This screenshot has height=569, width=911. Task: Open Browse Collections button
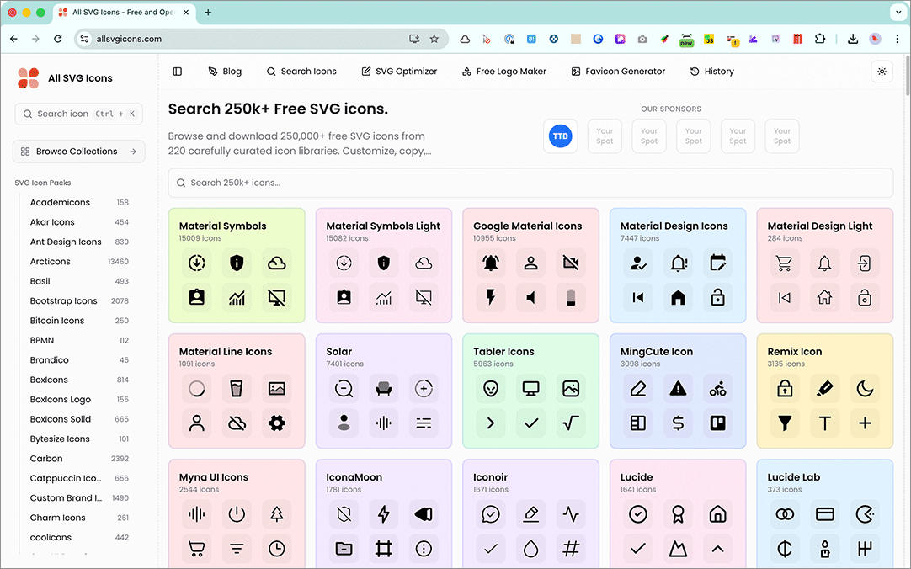click(x=78, y=152)
